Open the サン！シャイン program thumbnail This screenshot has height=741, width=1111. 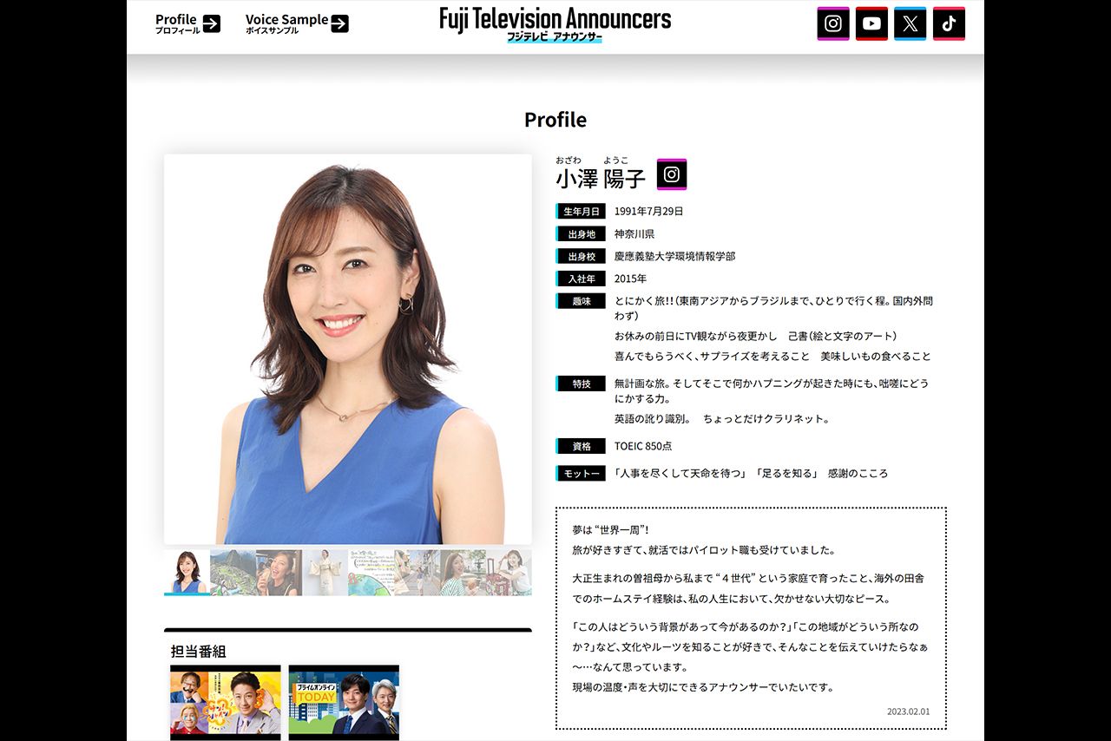[225, 700]
